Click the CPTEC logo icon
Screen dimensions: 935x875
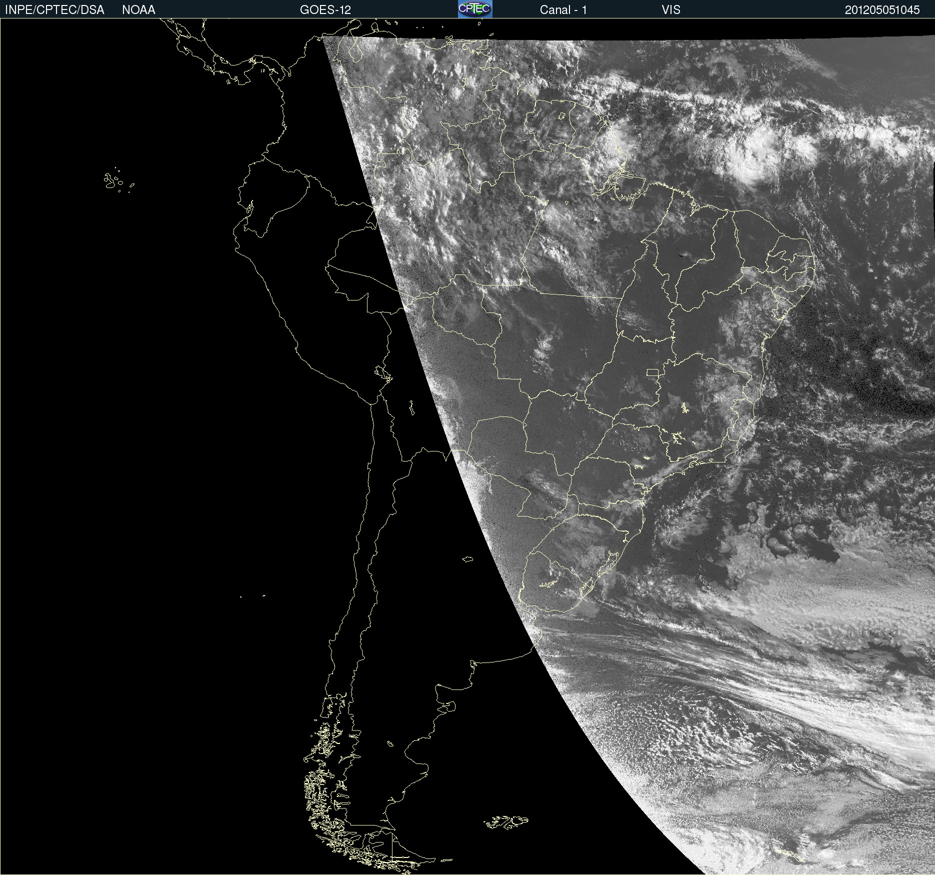(x=475, y=9)
